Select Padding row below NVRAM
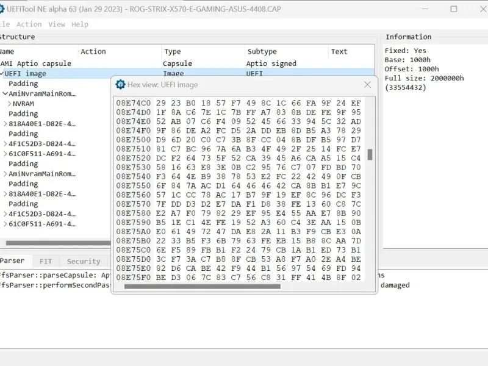 coord(23,113)
